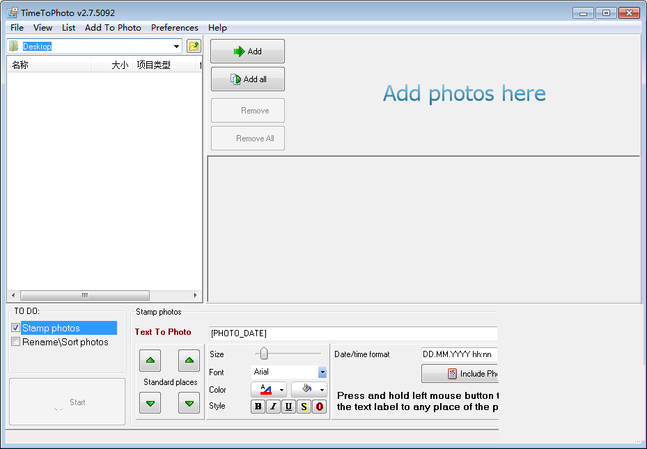Pick font color with the A icon
Screen dimensions: 647x449
265,389
